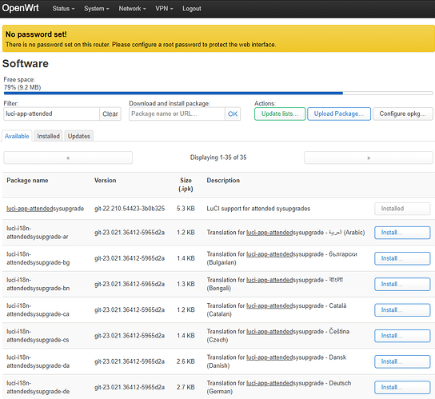This screenshot has width=435, height=399.
Task: Click the 'No password set!' warning heading
Action: tap(36, 34)
